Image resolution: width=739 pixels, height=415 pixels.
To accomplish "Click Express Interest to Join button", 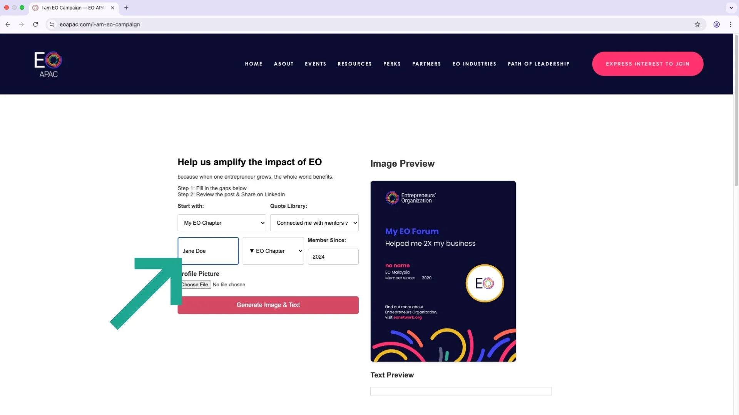I will [647, 64].
